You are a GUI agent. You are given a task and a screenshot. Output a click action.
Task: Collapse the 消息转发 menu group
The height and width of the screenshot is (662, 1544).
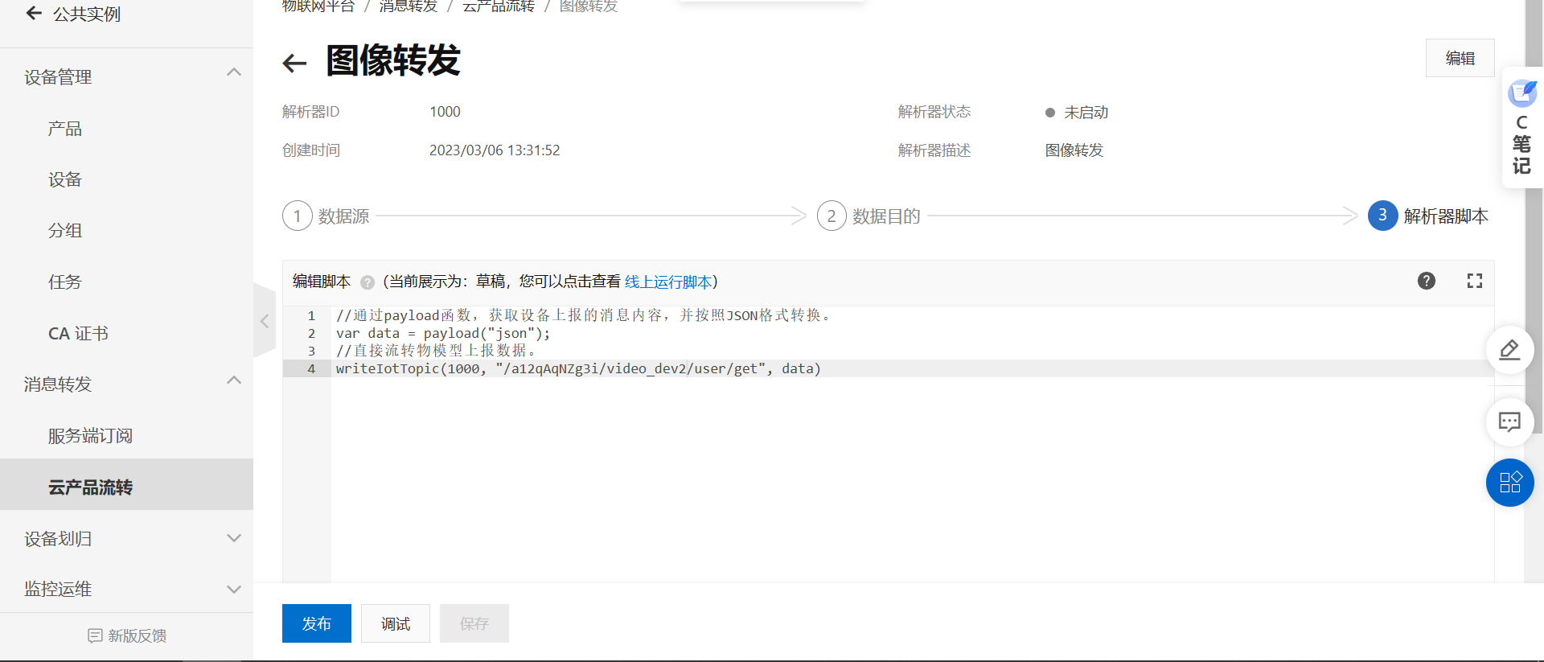[x=234, y=380]
